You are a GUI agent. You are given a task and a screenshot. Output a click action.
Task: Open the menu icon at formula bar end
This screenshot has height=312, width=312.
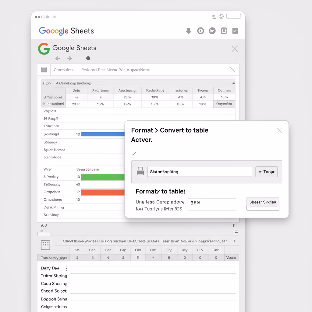click(233, 83)
